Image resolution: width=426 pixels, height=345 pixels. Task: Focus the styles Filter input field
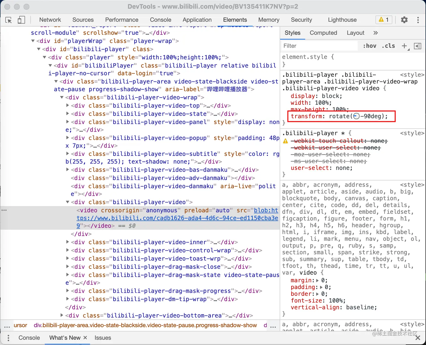point(320,46)
